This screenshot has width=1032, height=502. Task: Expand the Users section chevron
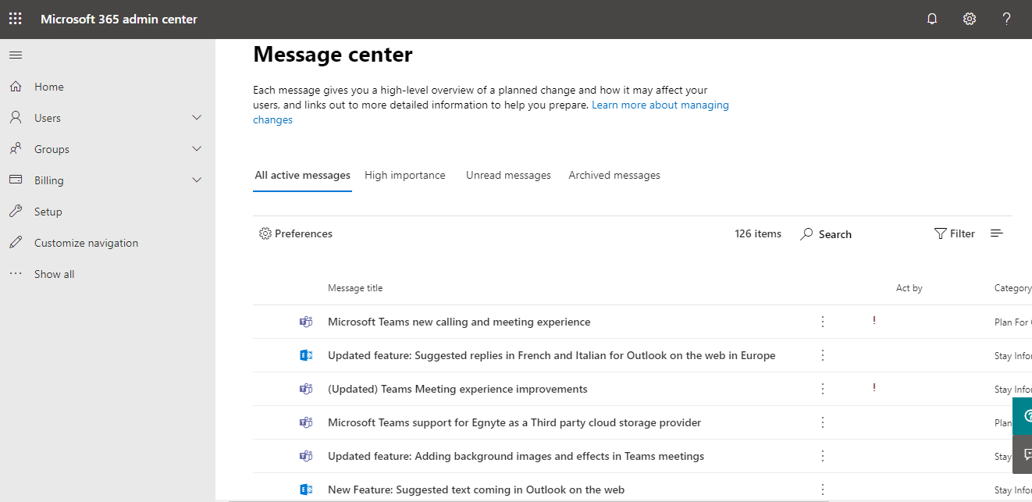click(197, 118)
